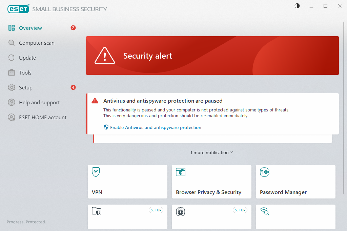Expand the 1 more notification chevron
Image resolution: width=347 pixels, height=231 pixels.
(231, 152)
